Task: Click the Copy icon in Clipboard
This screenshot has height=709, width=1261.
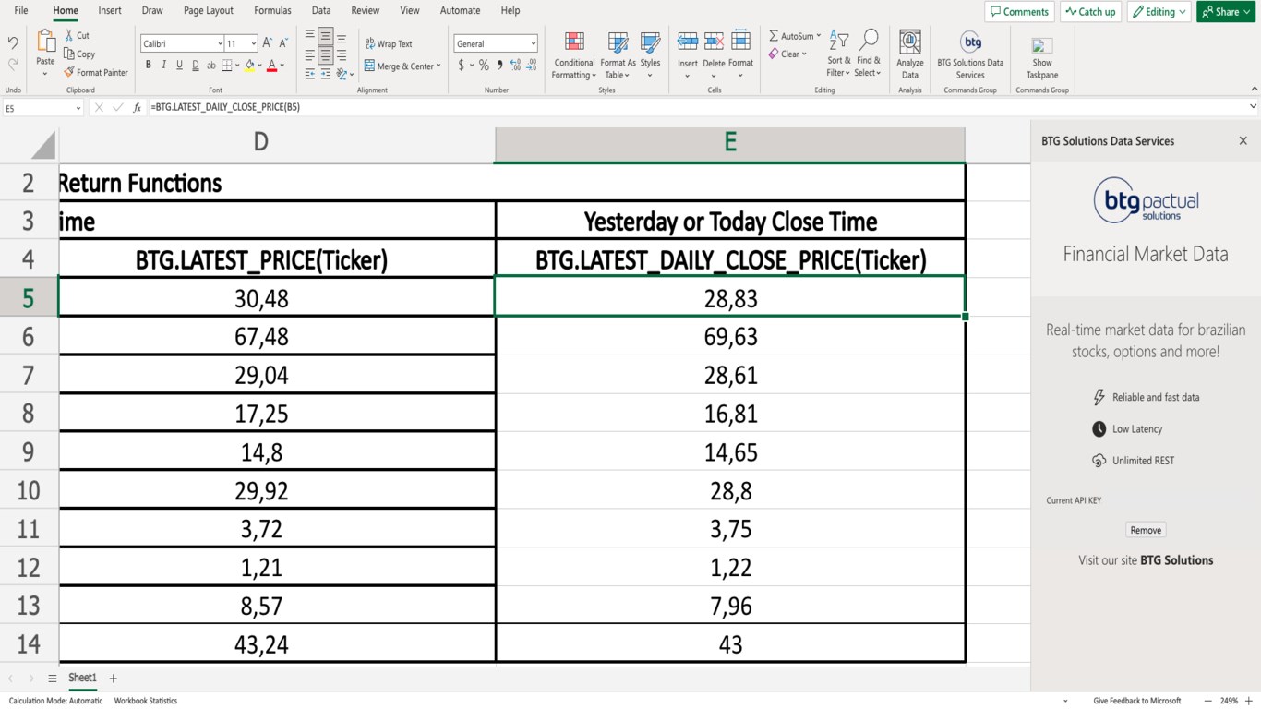Action: coord(69,54)
